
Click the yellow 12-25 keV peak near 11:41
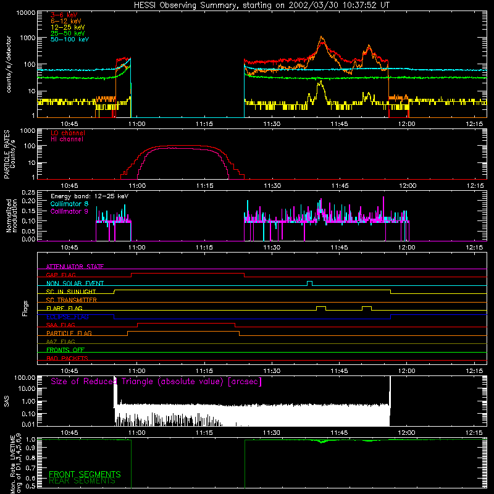pos(320,83)
